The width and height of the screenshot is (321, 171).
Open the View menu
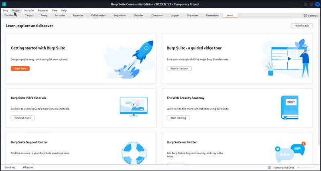point(55,10)
